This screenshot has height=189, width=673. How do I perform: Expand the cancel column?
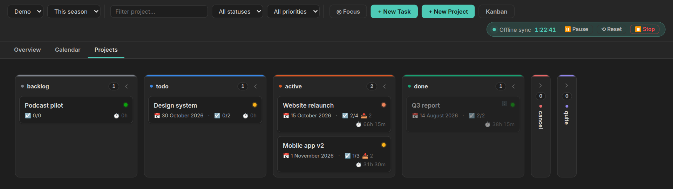[541, 86]
